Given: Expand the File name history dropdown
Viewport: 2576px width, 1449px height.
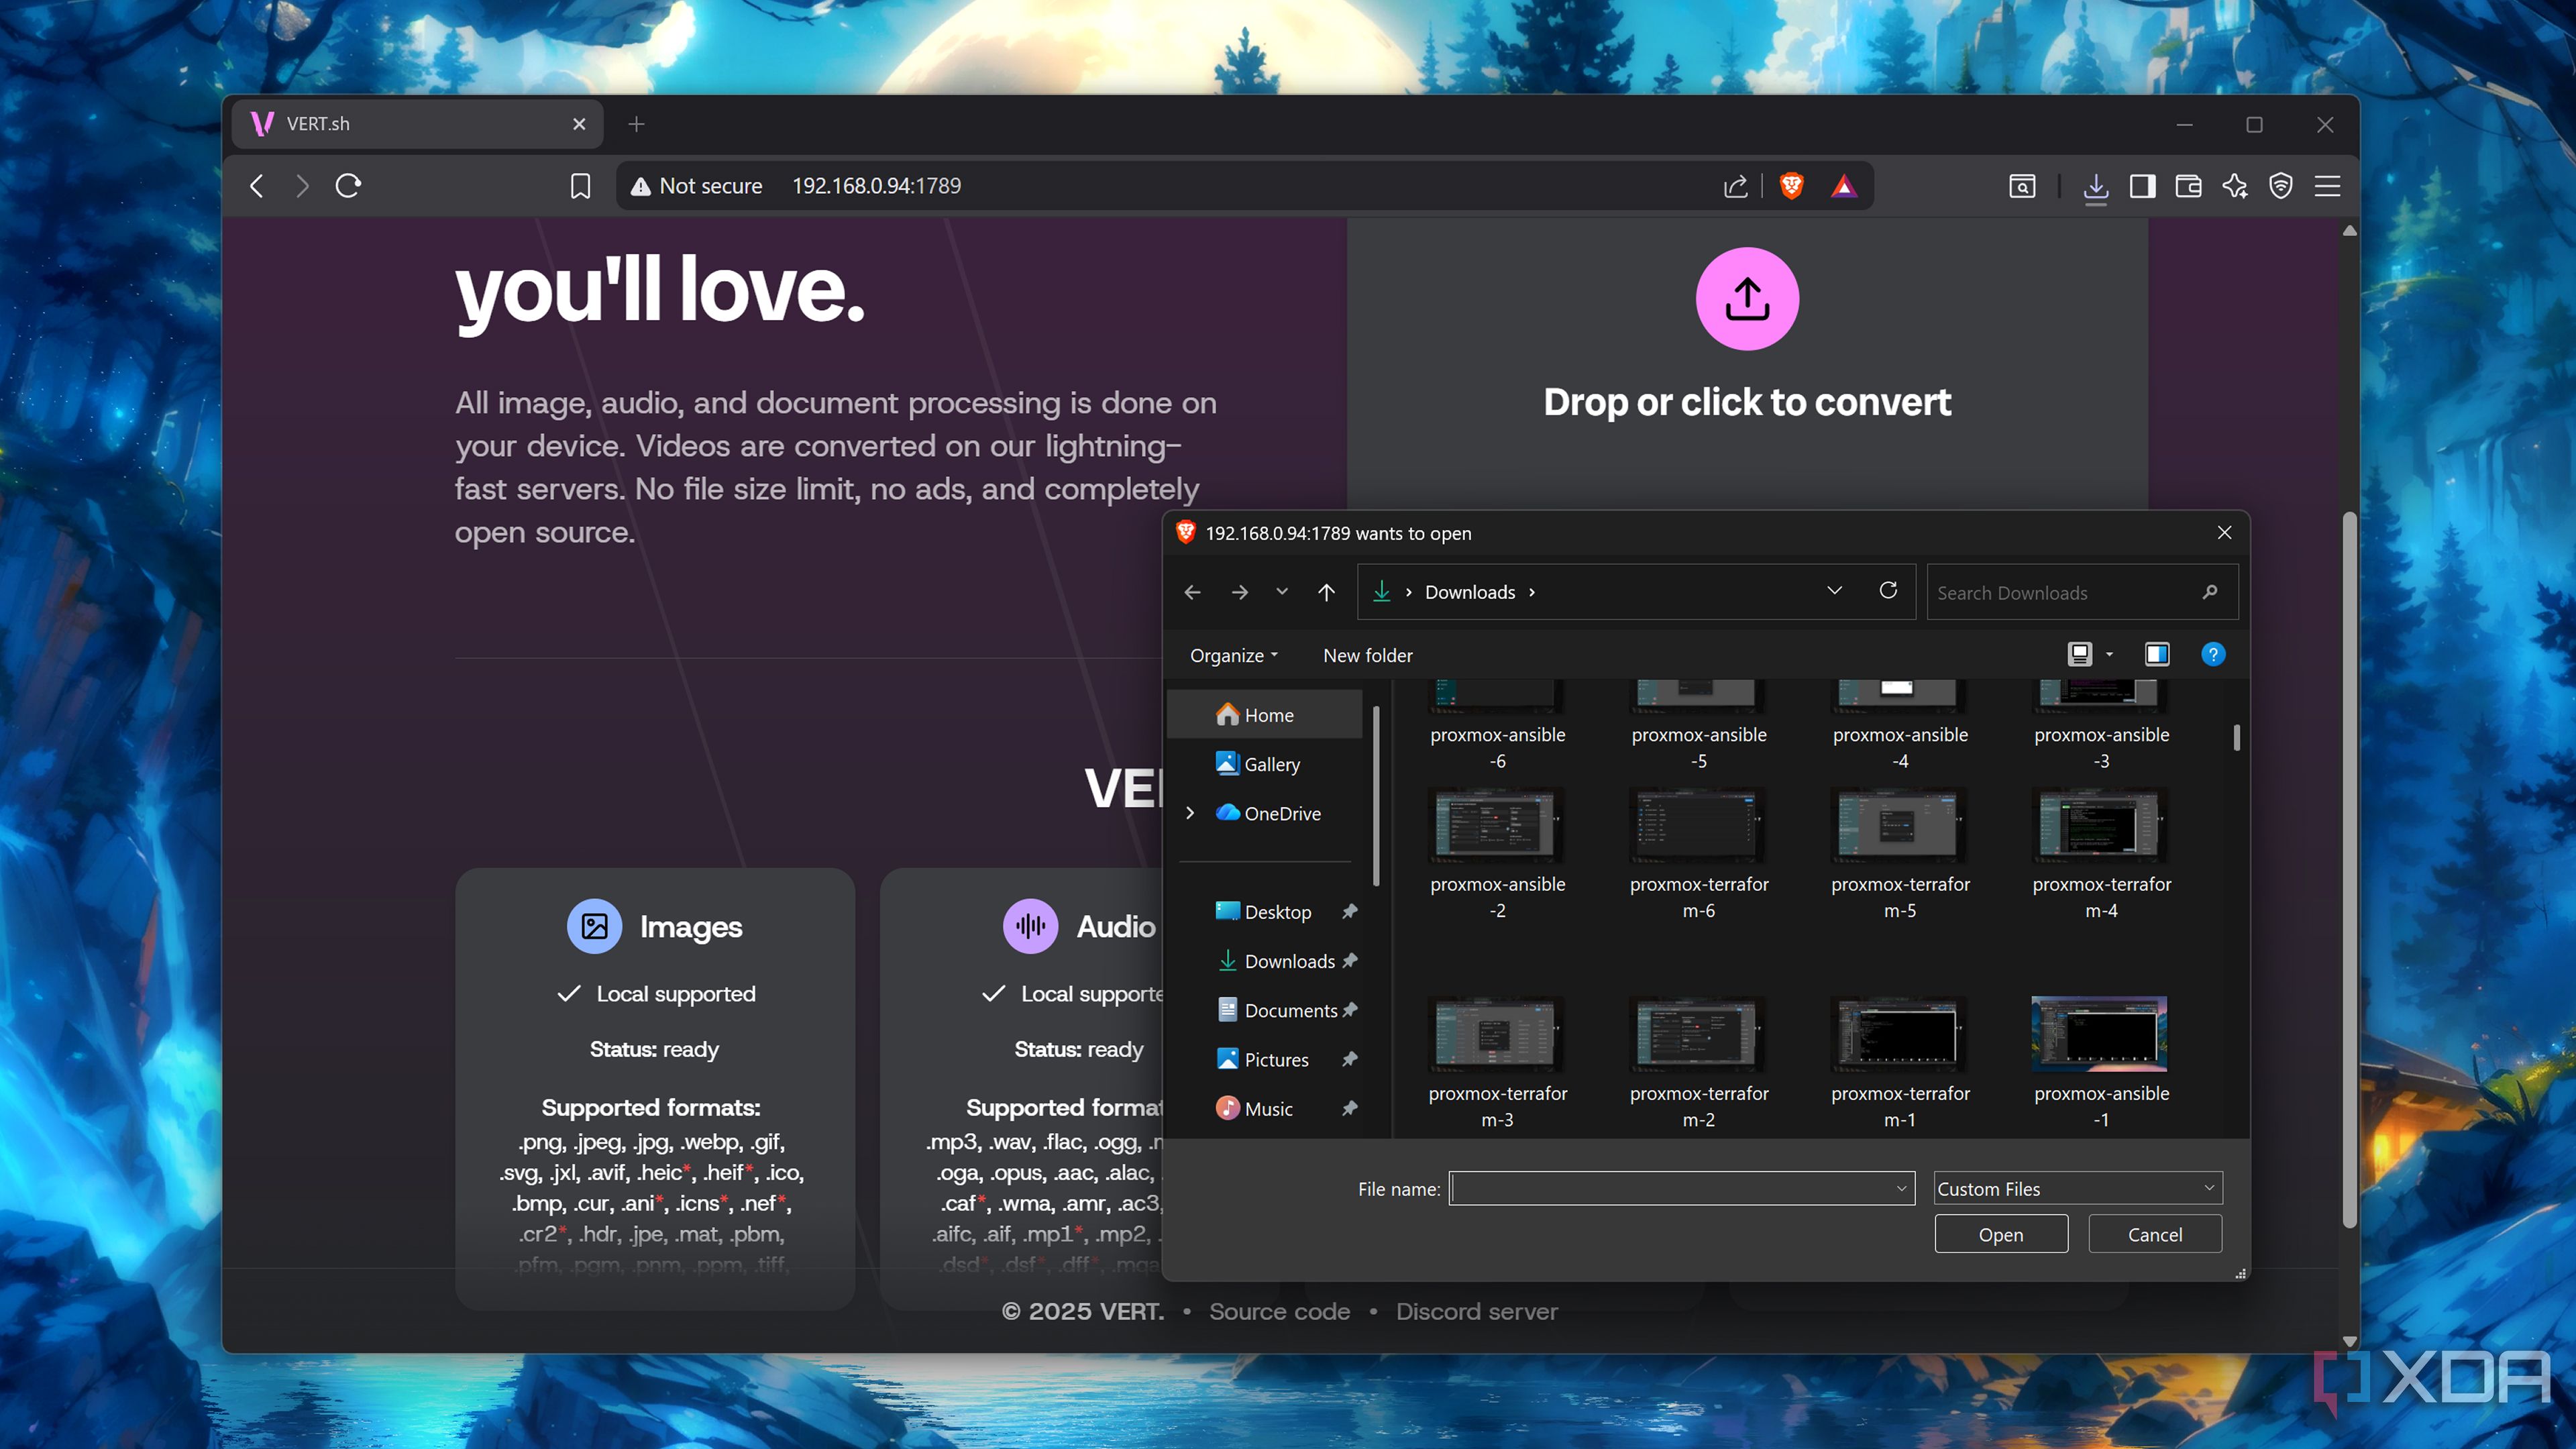Looking at the screenshot, I should 1901,1188.
